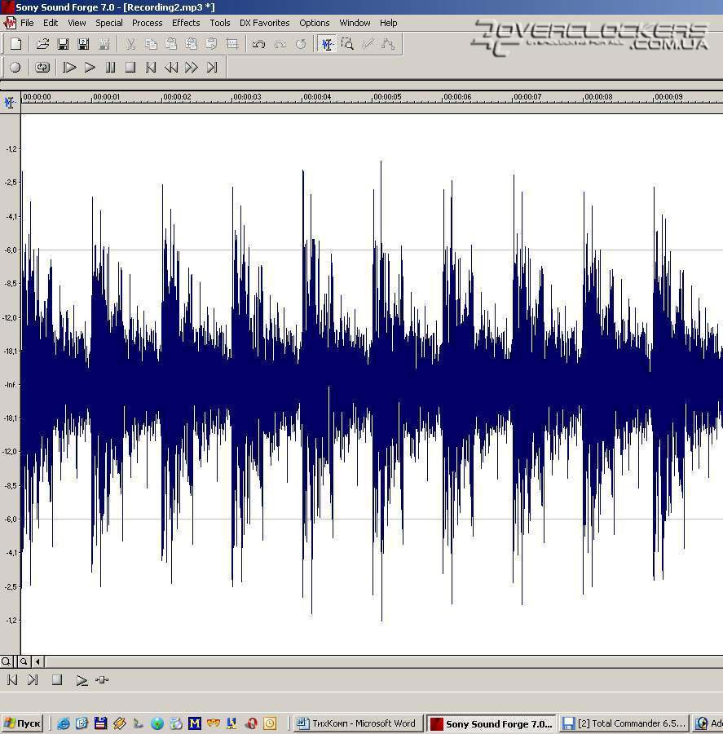Open the View menu
723x734 pixels.
click(x=77, y=23)
